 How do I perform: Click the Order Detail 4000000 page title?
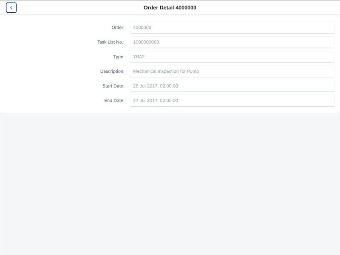point(170,8)
